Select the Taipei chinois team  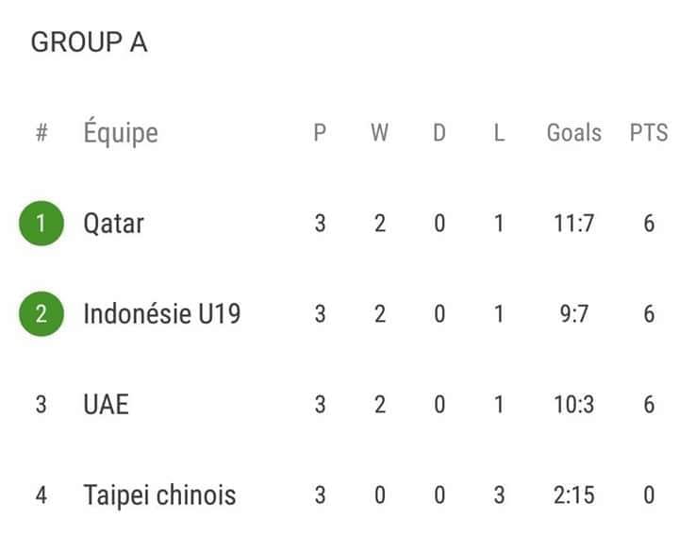(159, 494)
